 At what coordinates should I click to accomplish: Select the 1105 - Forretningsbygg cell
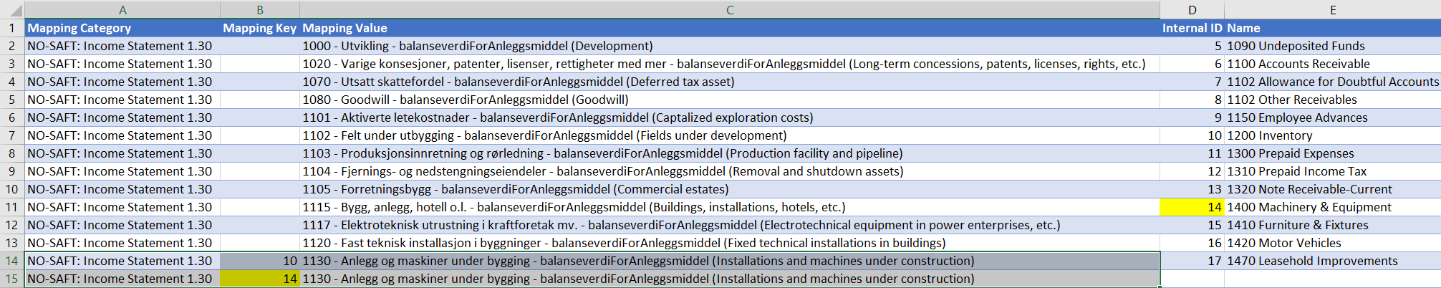click(x=730, y=189)
